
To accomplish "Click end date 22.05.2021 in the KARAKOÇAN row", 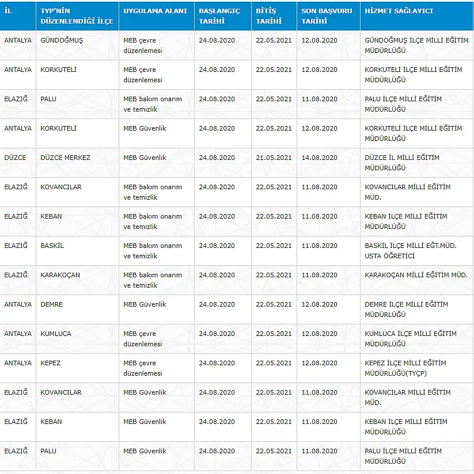I will point(274,280).
